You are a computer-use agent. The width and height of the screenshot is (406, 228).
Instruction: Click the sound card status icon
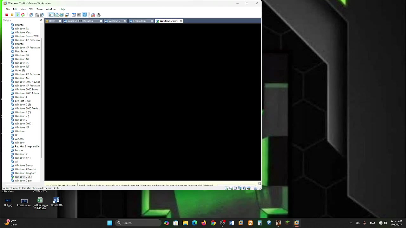(244, 188)
